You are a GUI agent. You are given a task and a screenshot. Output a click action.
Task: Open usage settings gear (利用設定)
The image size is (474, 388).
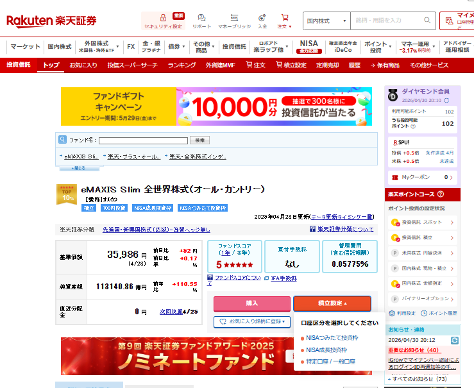click(392, 313)
